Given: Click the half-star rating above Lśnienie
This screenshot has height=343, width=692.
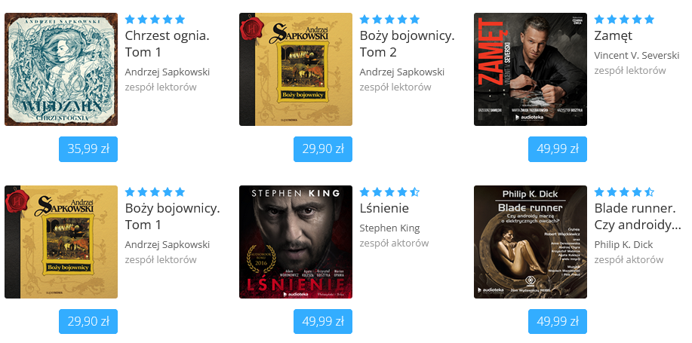Looking at the screenshot, I should point(389,191).
